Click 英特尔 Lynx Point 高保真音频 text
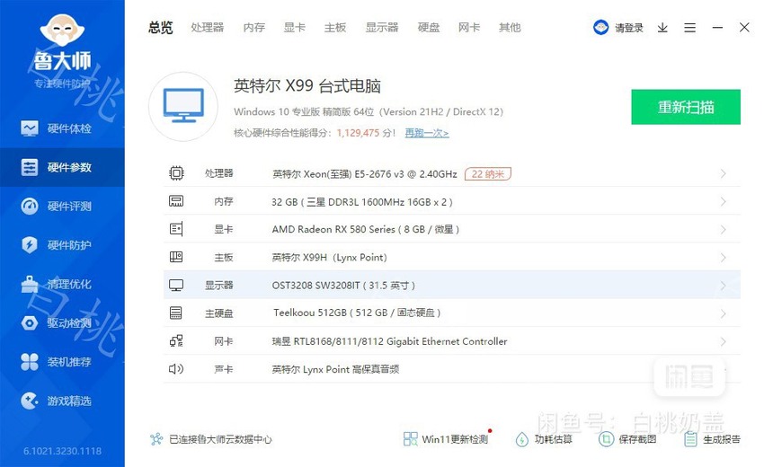The height and width of the screenshot is (467, 764). tap(336, 369)
